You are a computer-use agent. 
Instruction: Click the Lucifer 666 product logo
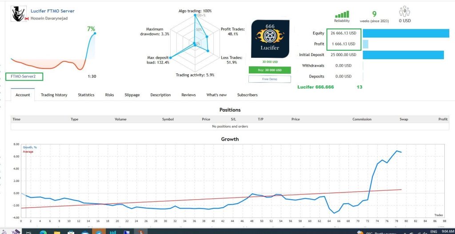271,39
